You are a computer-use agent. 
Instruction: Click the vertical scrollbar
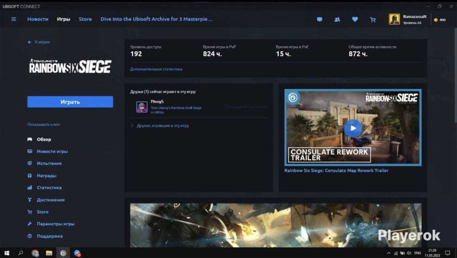point(455,76)
